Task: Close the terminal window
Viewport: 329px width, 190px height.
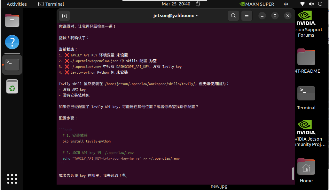Action: (288, 16)
